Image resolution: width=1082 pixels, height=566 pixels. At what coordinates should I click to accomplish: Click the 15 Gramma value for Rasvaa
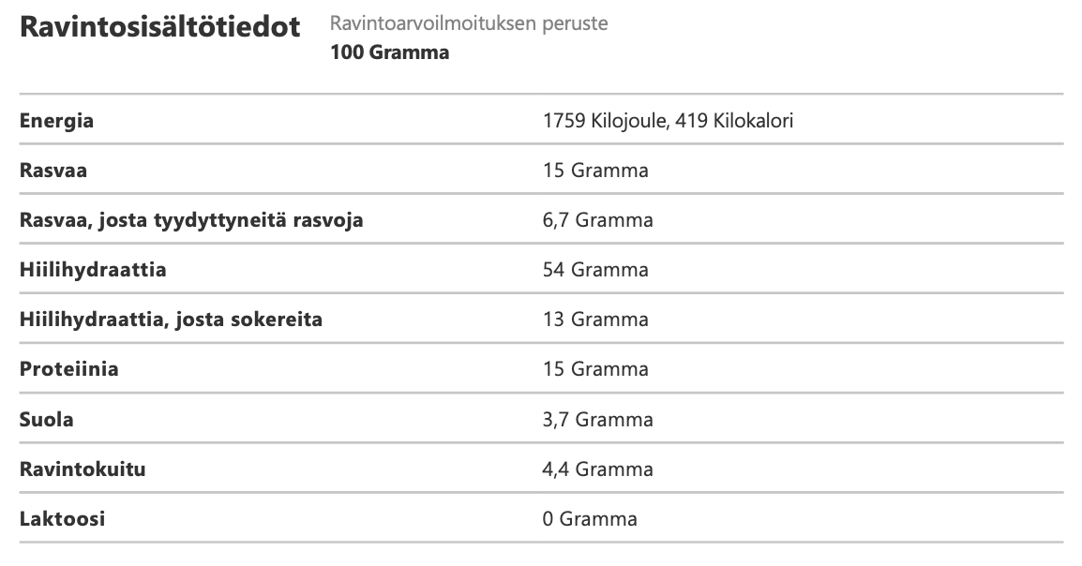tap(595, 171)
